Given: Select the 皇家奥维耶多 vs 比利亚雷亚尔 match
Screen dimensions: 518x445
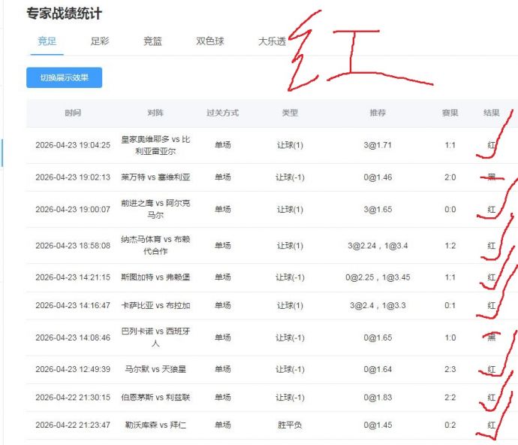Looking at the screenshot, I should coord(155,145).
